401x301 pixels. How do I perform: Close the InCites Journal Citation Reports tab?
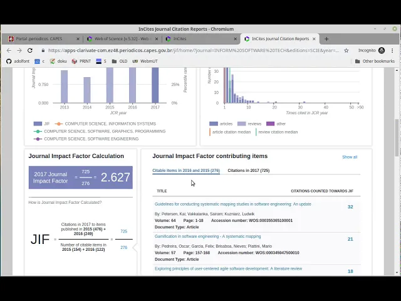(314, 39)
